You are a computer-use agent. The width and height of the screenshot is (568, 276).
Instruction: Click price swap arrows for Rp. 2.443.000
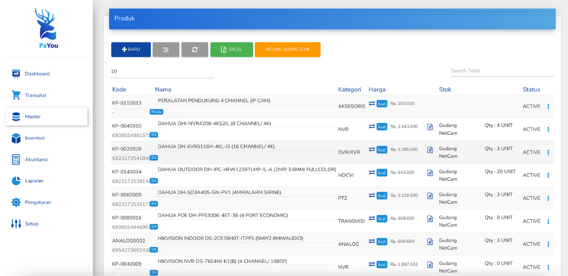tap(372, 126)
